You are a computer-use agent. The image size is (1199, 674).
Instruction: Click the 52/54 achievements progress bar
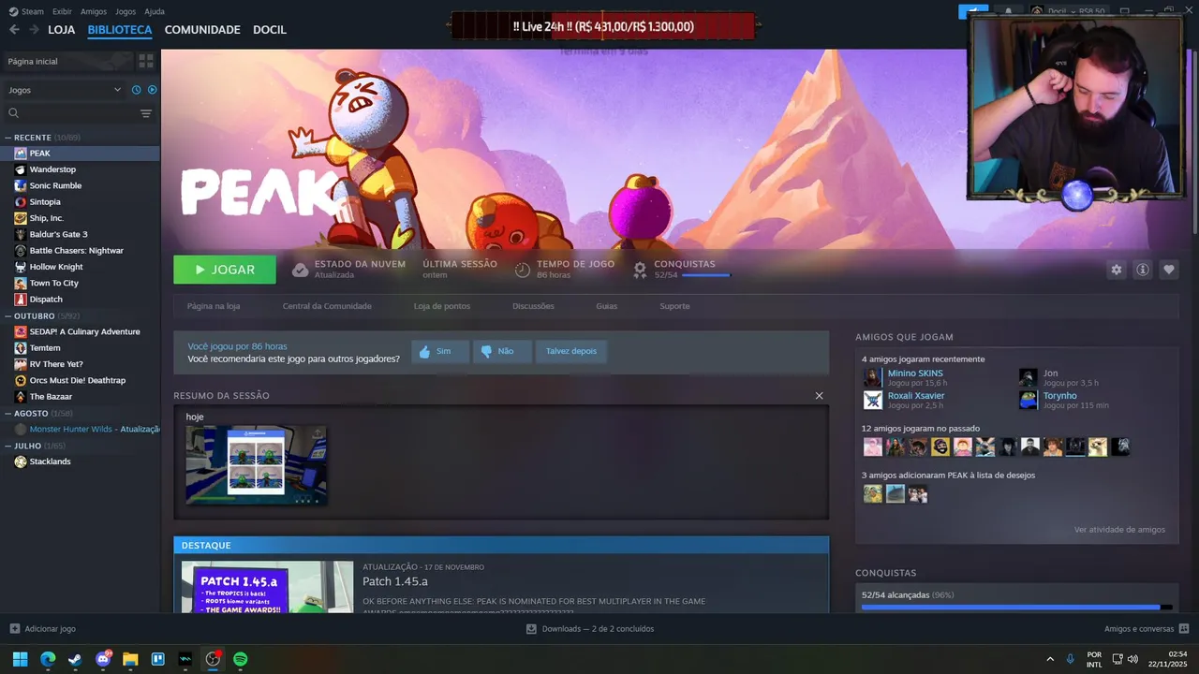click(x=1016, y=608)
